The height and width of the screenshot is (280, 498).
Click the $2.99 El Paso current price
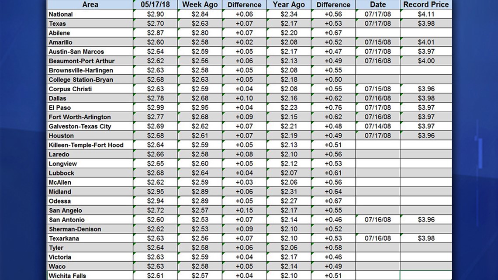(156, 108)
